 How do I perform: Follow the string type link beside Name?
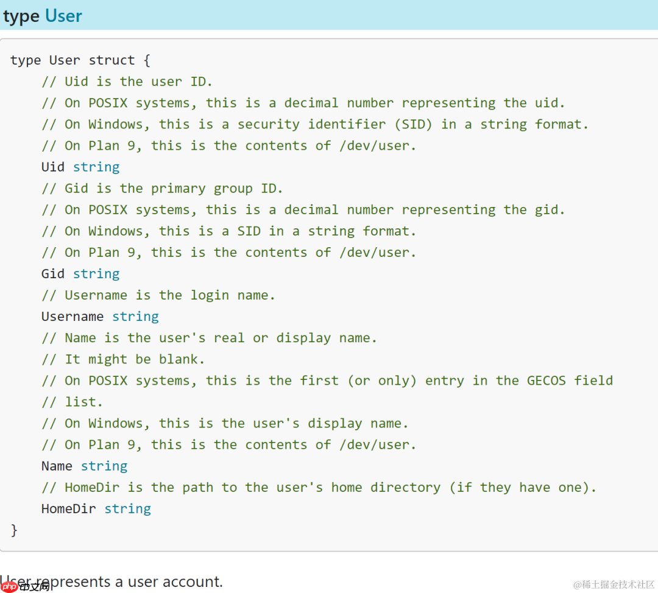pos(104,466)
